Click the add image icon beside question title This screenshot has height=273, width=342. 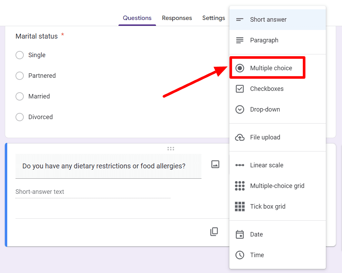pos(215,164)
